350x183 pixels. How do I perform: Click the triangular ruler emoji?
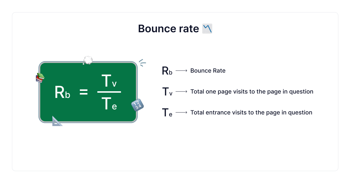coord(57,121)
